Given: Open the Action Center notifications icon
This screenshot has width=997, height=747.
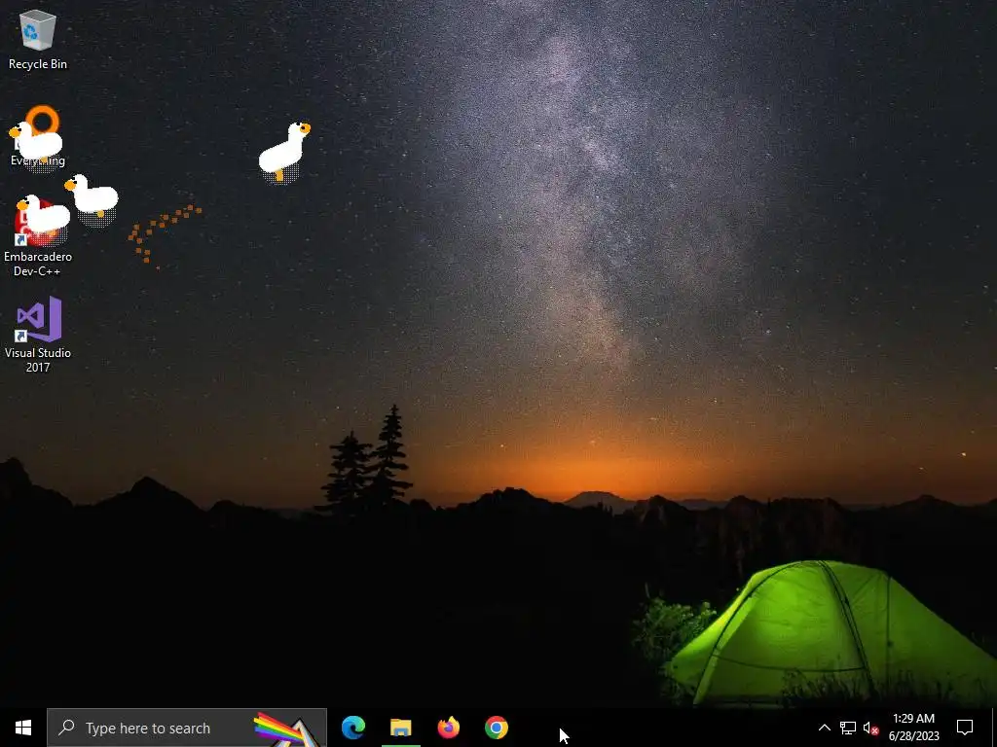Looking at the screenshot, I should (965, 728).
